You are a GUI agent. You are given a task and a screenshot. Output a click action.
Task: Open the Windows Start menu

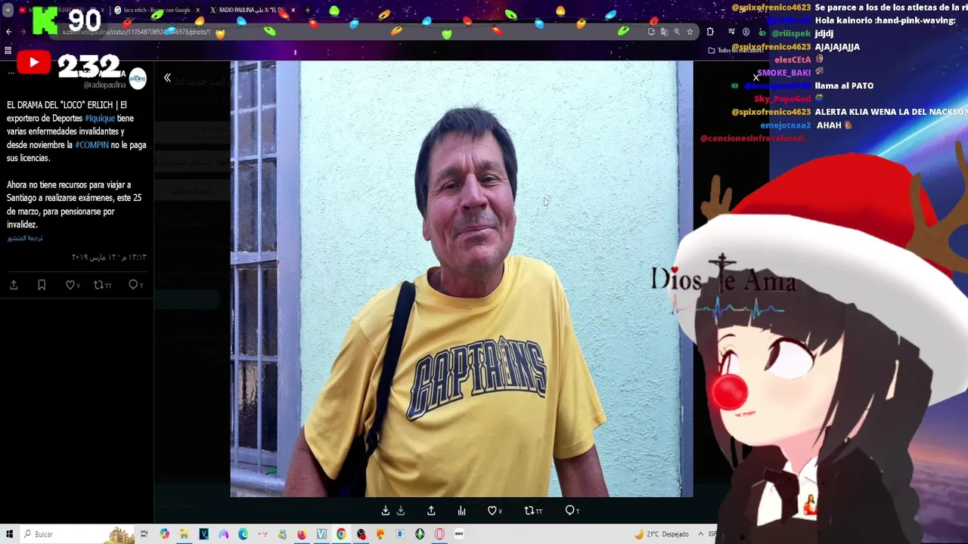[x=9, y=534]
